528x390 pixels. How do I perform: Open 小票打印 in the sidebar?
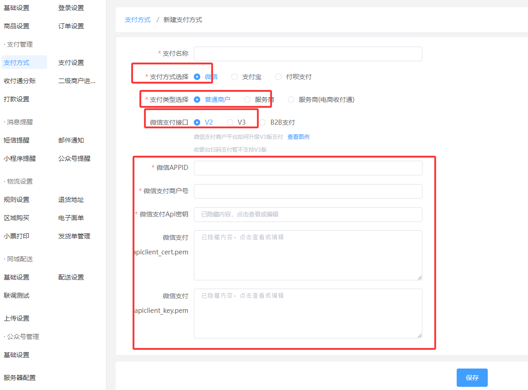click(x=16, y=236)
